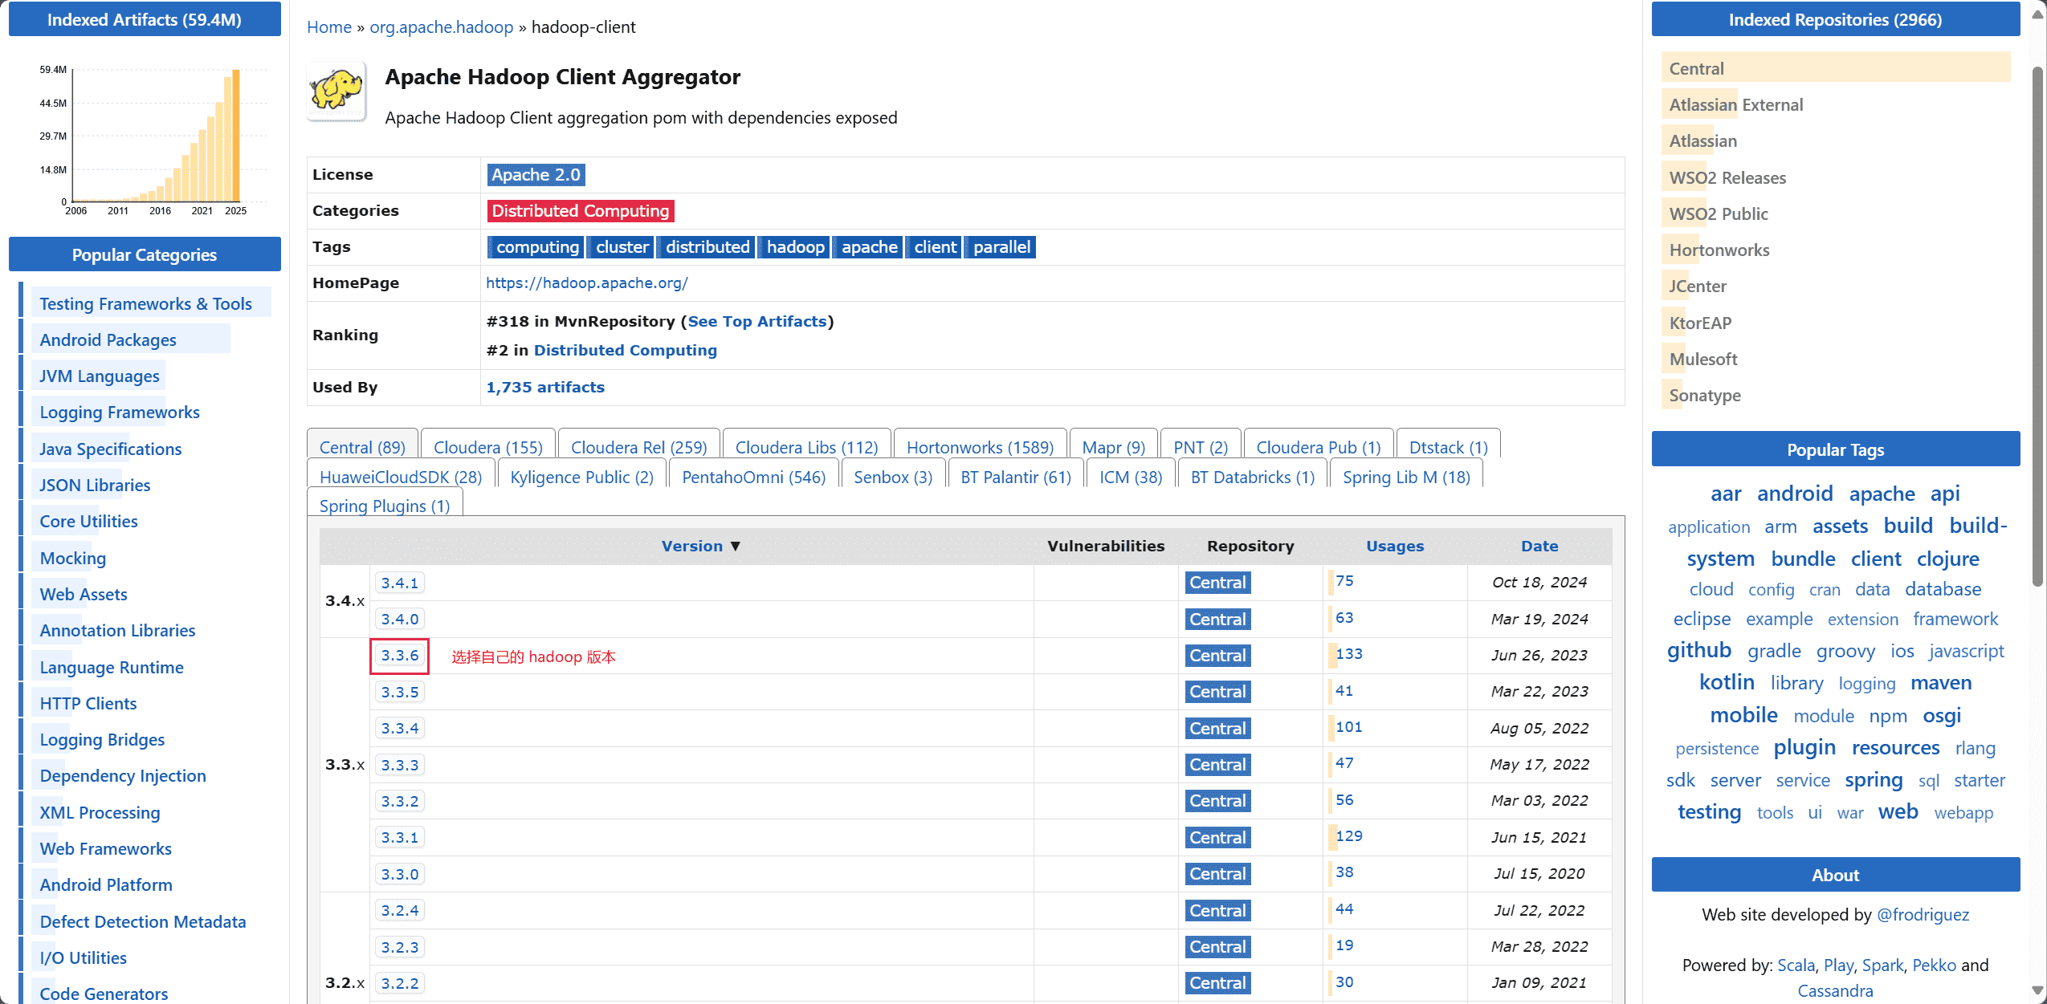Click the computing tag
The image size is (2047, 1004).
coord(536,247)
